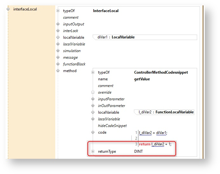Click the getValue name value
The height and width of the screenshot is (174, 220).
click(142, 79)
